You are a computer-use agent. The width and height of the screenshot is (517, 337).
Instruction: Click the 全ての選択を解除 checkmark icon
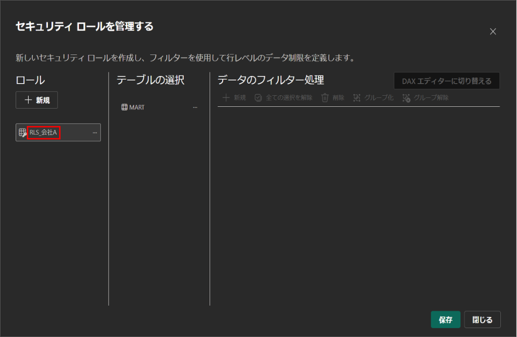[x=258, y=98]
